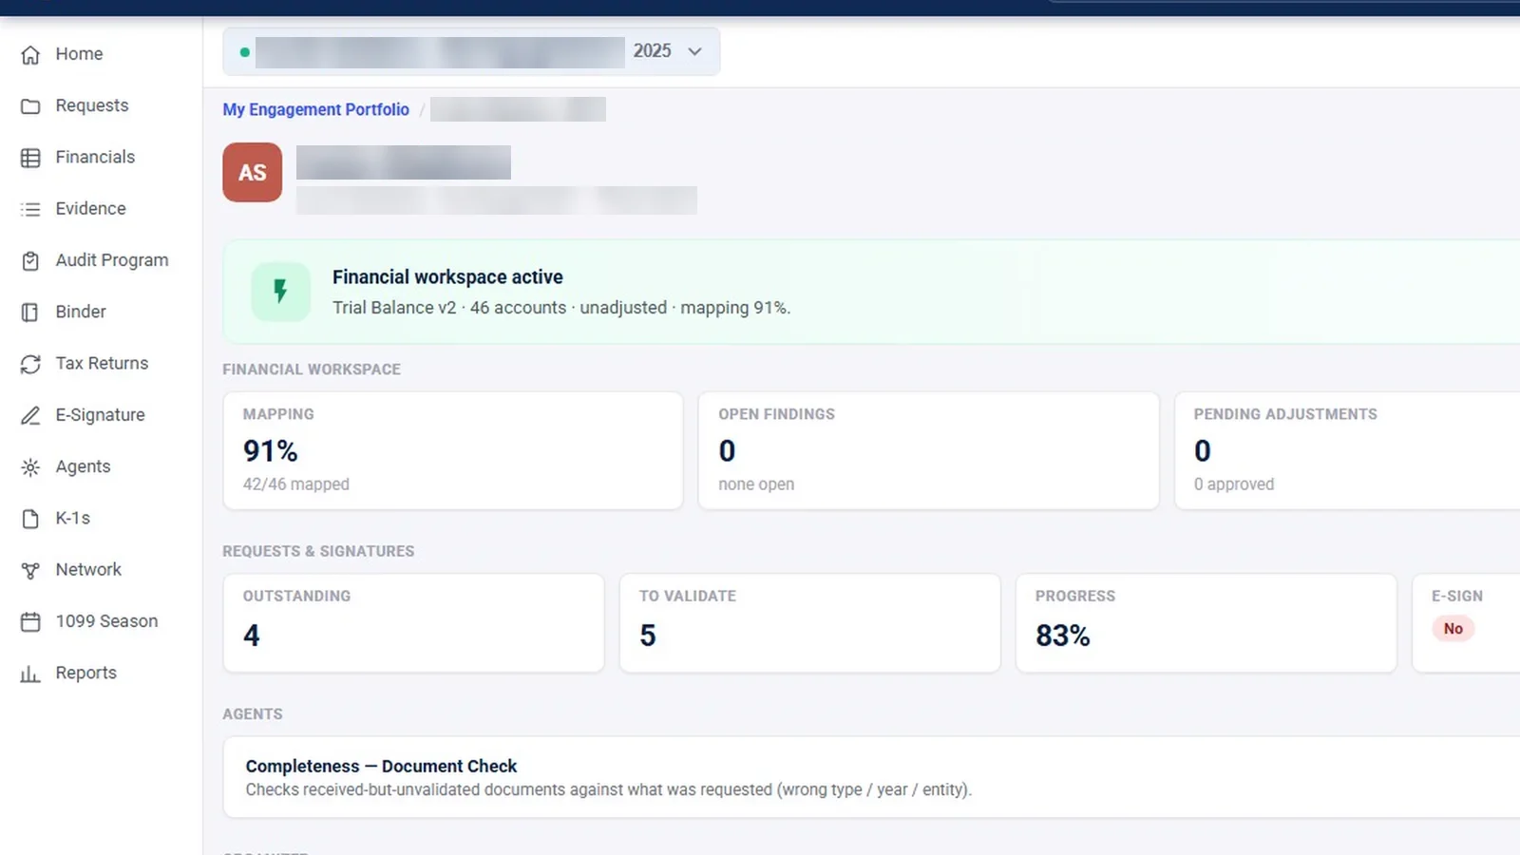Click the Reports bar chart icon

pyautogui.click(x=30, y=674)
